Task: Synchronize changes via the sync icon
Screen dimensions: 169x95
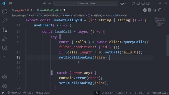Action: pos(19,93)
